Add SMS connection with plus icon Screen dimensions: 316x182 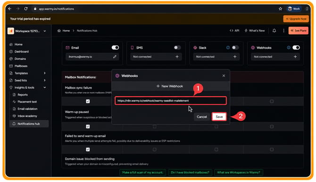[x=177, y=57]
